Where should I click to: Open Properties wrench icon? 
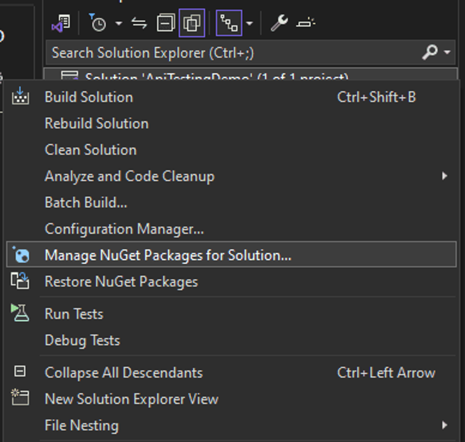pos(279,23)
